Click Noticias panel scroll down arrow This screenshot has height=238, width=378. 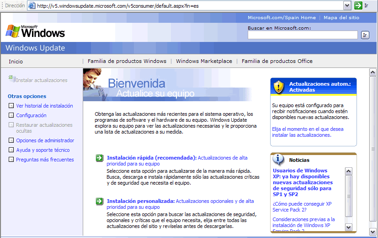348,227
